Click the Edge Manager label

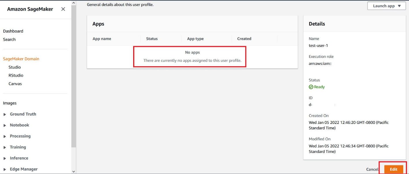tap(24, 169)
